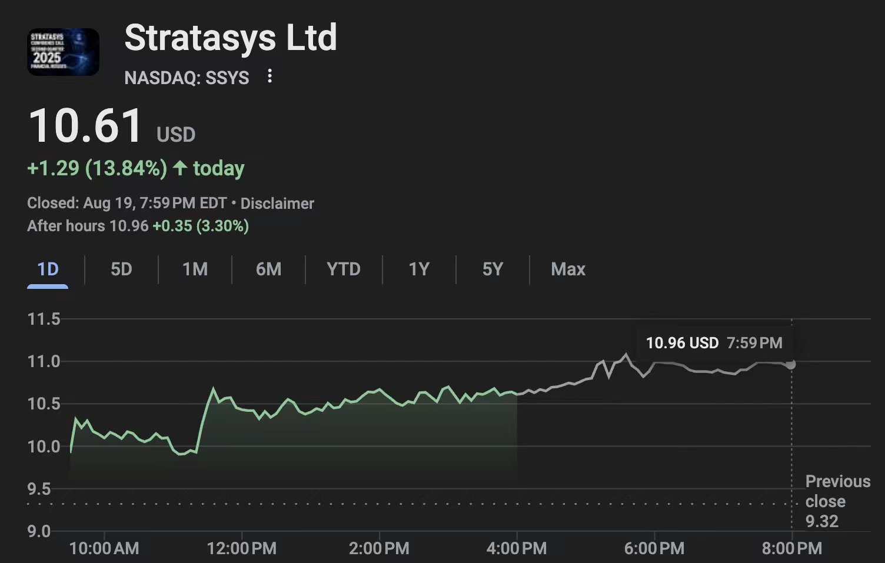Click the Stratasys Ltd company title
Image resolution: width=885 pixels, height=563 pixels.
tap(231, 38)
